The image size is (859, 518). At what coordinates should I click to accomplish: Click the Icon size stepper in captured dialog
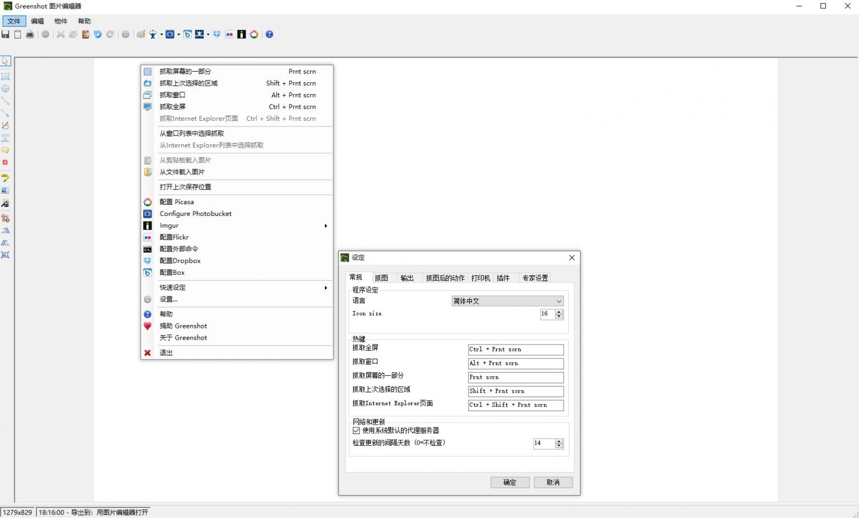(x=559, y=314)
